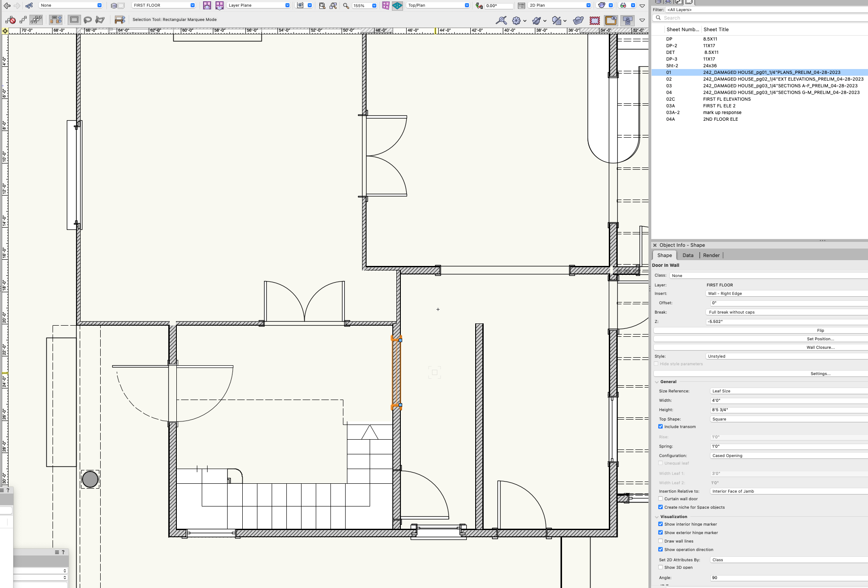
Task: Open the Configuration Cased Opening dropdown
Action: pos(788,456)
